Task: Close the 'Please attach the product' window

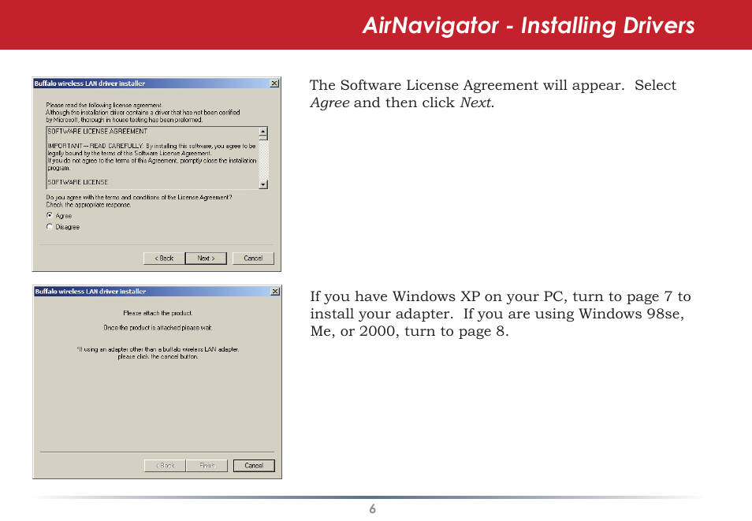Action: tap(275, 291)
